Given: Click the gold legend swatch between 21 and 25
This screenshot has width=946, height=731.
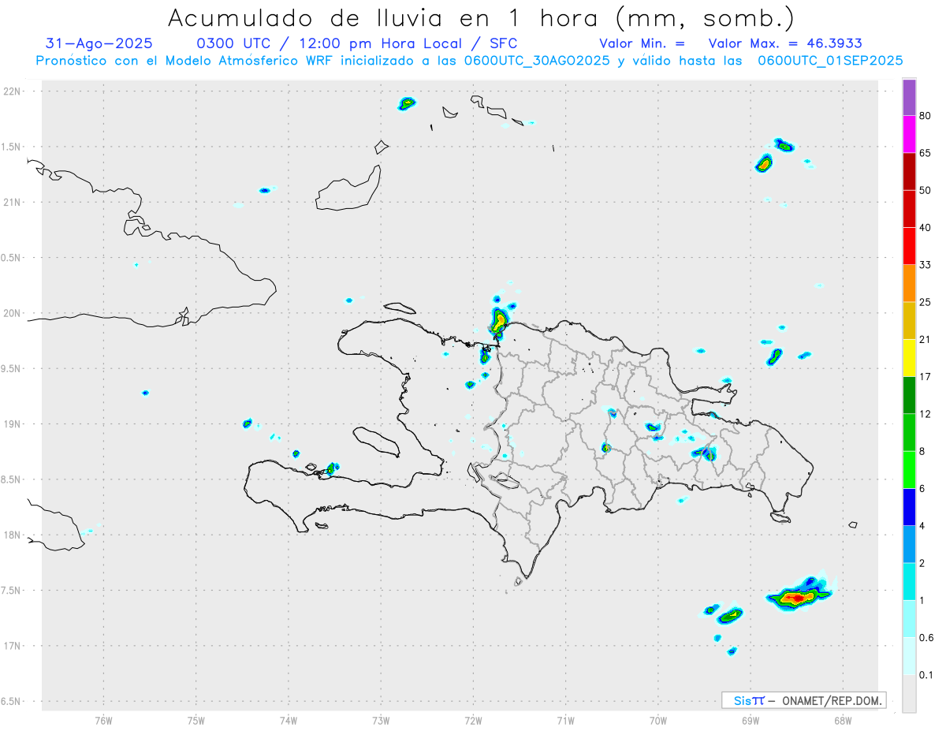Looking at the screenshot, I should pyautogui.click(x=909, y=320).
